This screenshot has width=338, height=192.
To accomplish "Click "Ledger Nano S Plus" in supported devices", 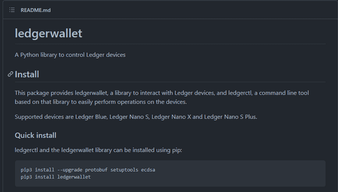I will click(x=230, y=117).
